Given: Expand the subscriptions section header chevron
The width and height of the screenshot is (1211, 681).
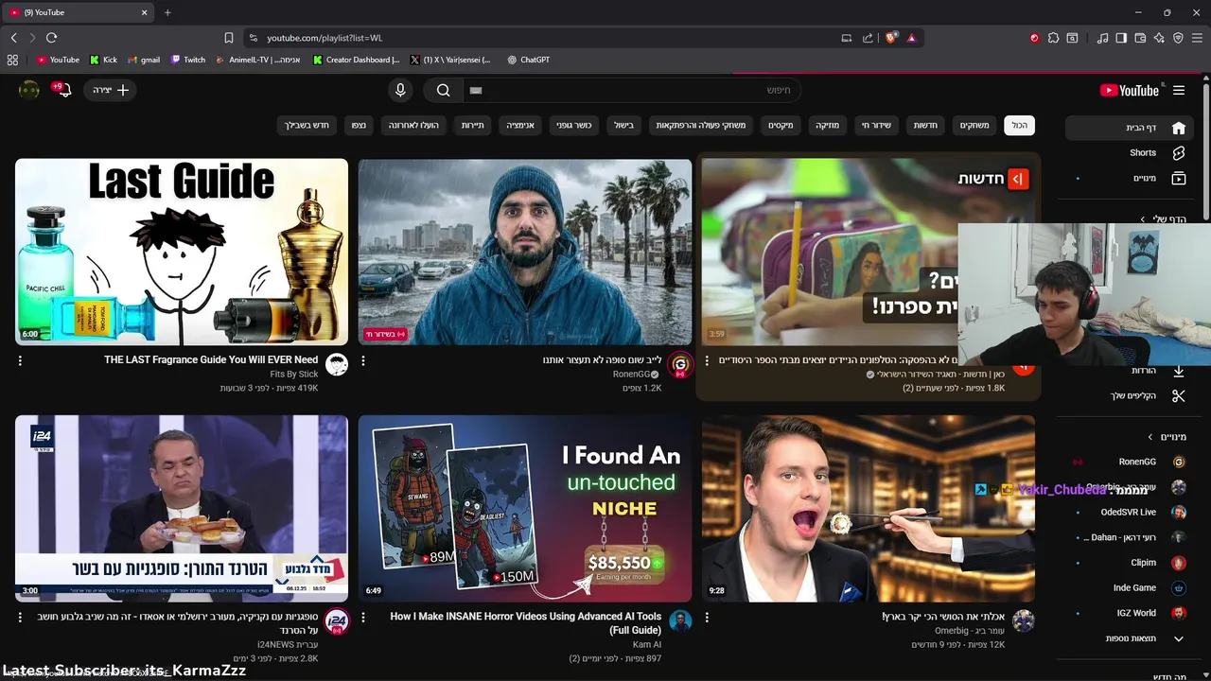Looking at the screenshot, I should tap(1150, 437).
